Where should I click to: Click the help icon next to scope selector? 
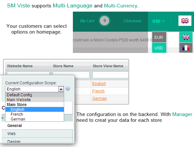(x=68, y=89)
